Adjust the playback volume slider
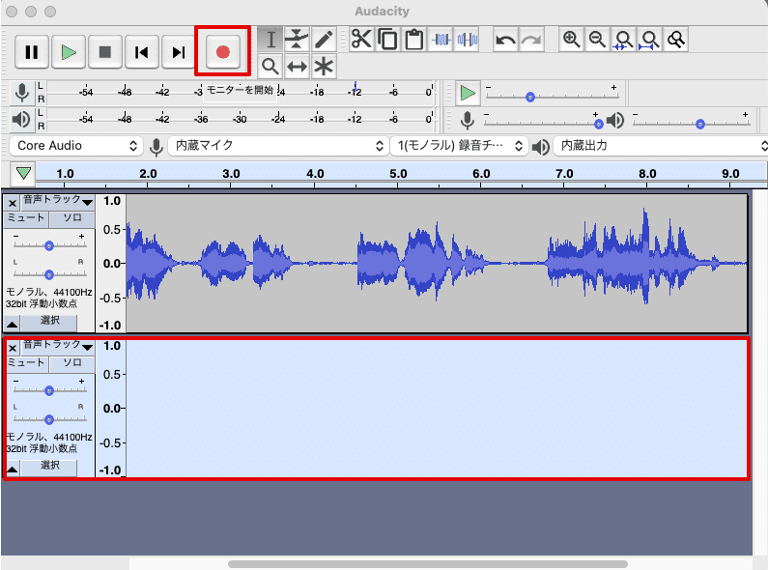The height and width of the screenshot is (570, 768). pos(692,121)
